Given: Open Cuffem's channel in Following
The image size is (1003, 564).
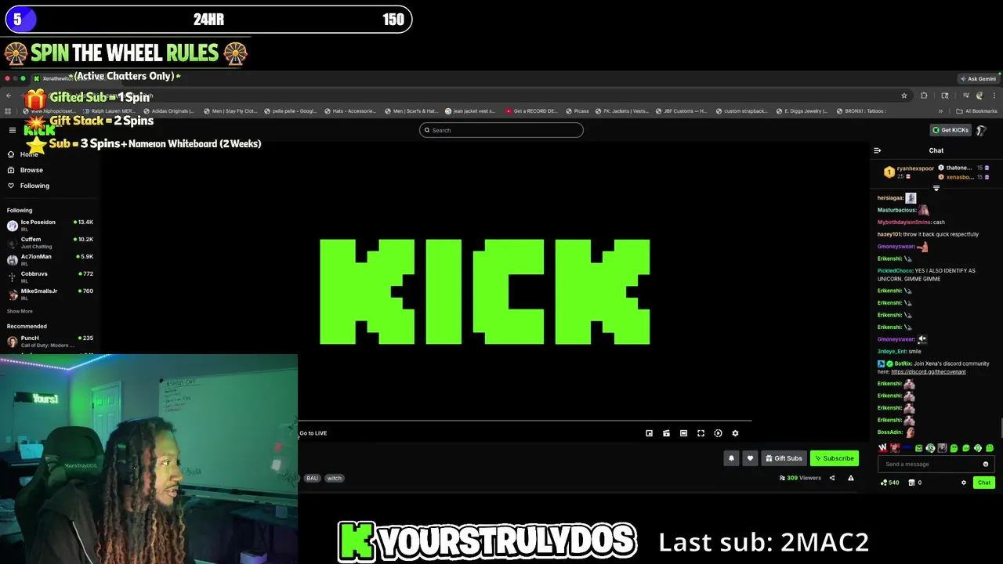Looking at the screenshot, I should 49,242.
